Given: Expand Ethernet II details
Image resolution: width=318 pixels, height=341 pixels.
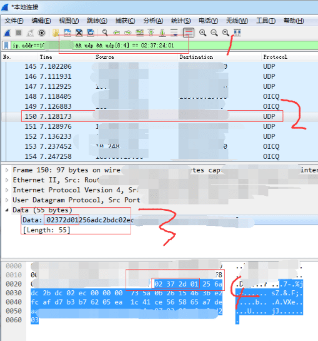Looking at the screenshot, I should coord(7,180).
